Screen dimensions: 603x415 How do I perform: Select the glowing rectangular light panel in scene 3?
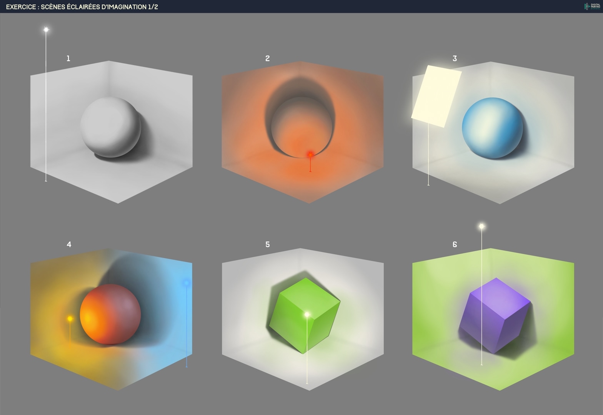(x=436, y=96)
